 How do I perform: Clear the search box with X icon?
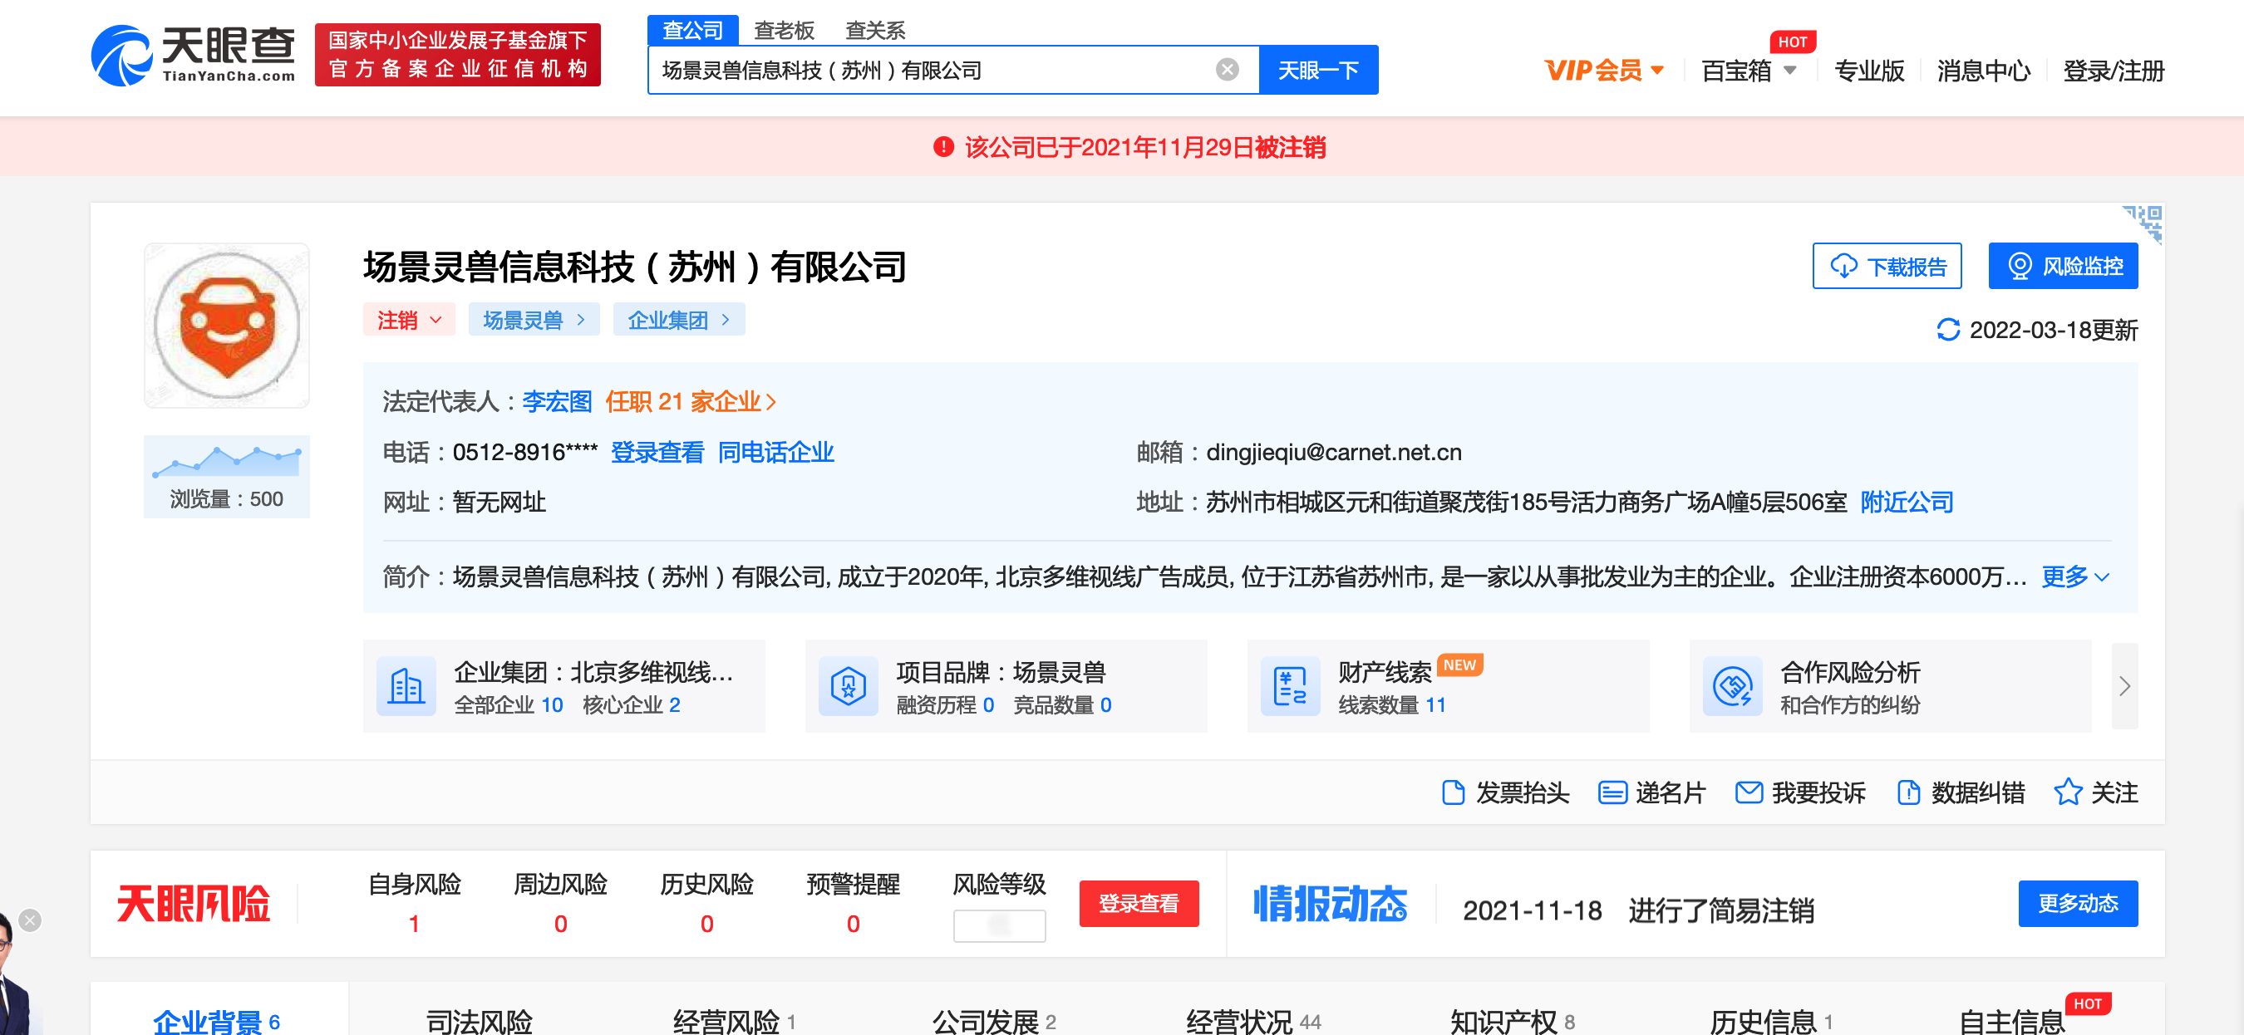[x=1227, y=70]
